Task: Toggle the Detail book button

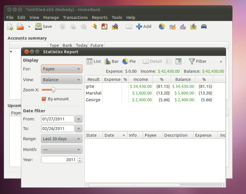Action: pos(152,61)
